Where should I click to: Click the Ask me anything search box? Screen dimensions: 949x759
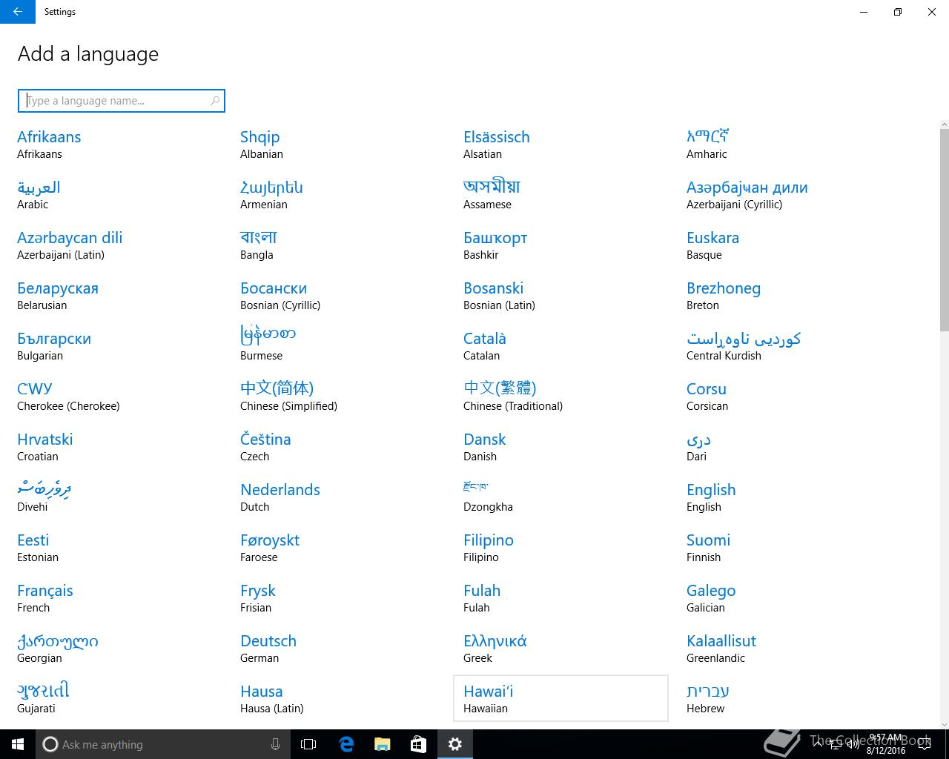tap(162, 744)
